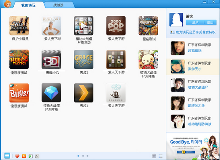Open the 3D clapperboard game icon
This screenshot has height=160, width=220.
pos(51,59)
